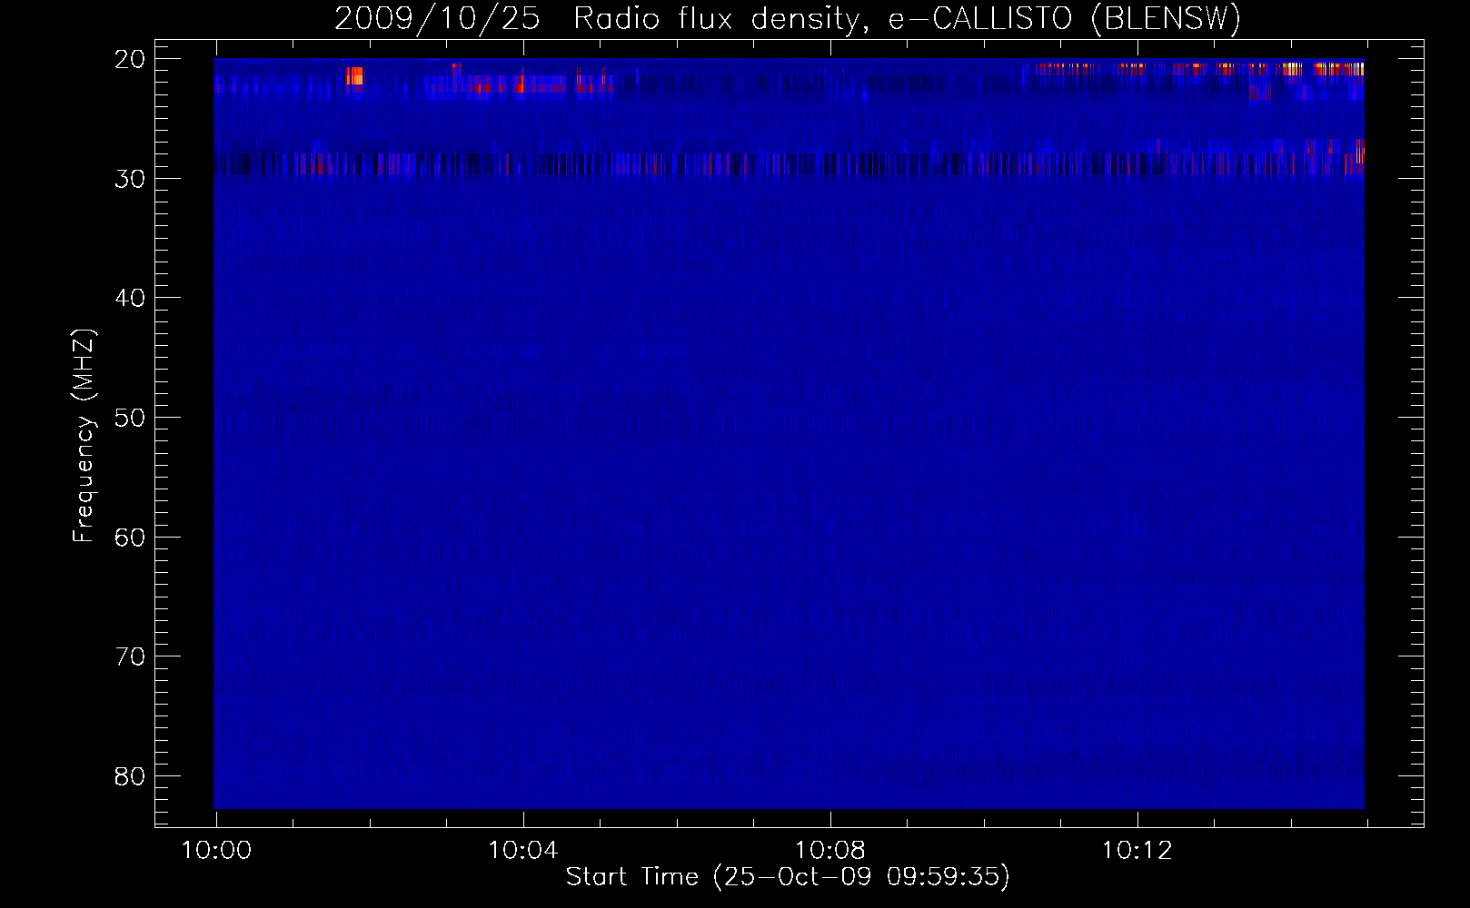This screenshot has width=1470, height=908.
Task: Click the 30 frequency tick label
Action: point(130,179)
